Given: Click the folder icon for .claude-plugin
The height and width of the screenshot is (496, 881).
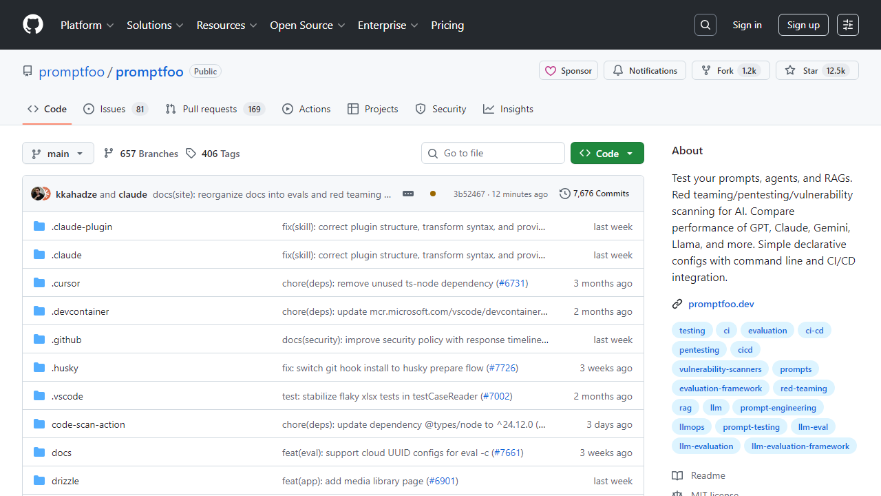Looking at the screenshot, I should pyautogui.click(x=39, y=227).
